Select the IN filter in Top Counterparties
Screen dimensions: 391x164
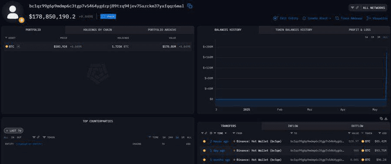click(13, 138)
